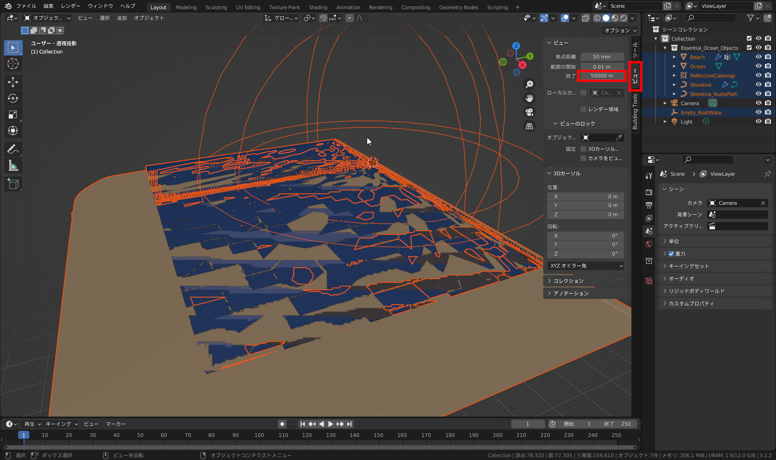The width and height of the screenshot is (776, 460).
Task: Select the Measure tool
Action: (x=13, y=165)
